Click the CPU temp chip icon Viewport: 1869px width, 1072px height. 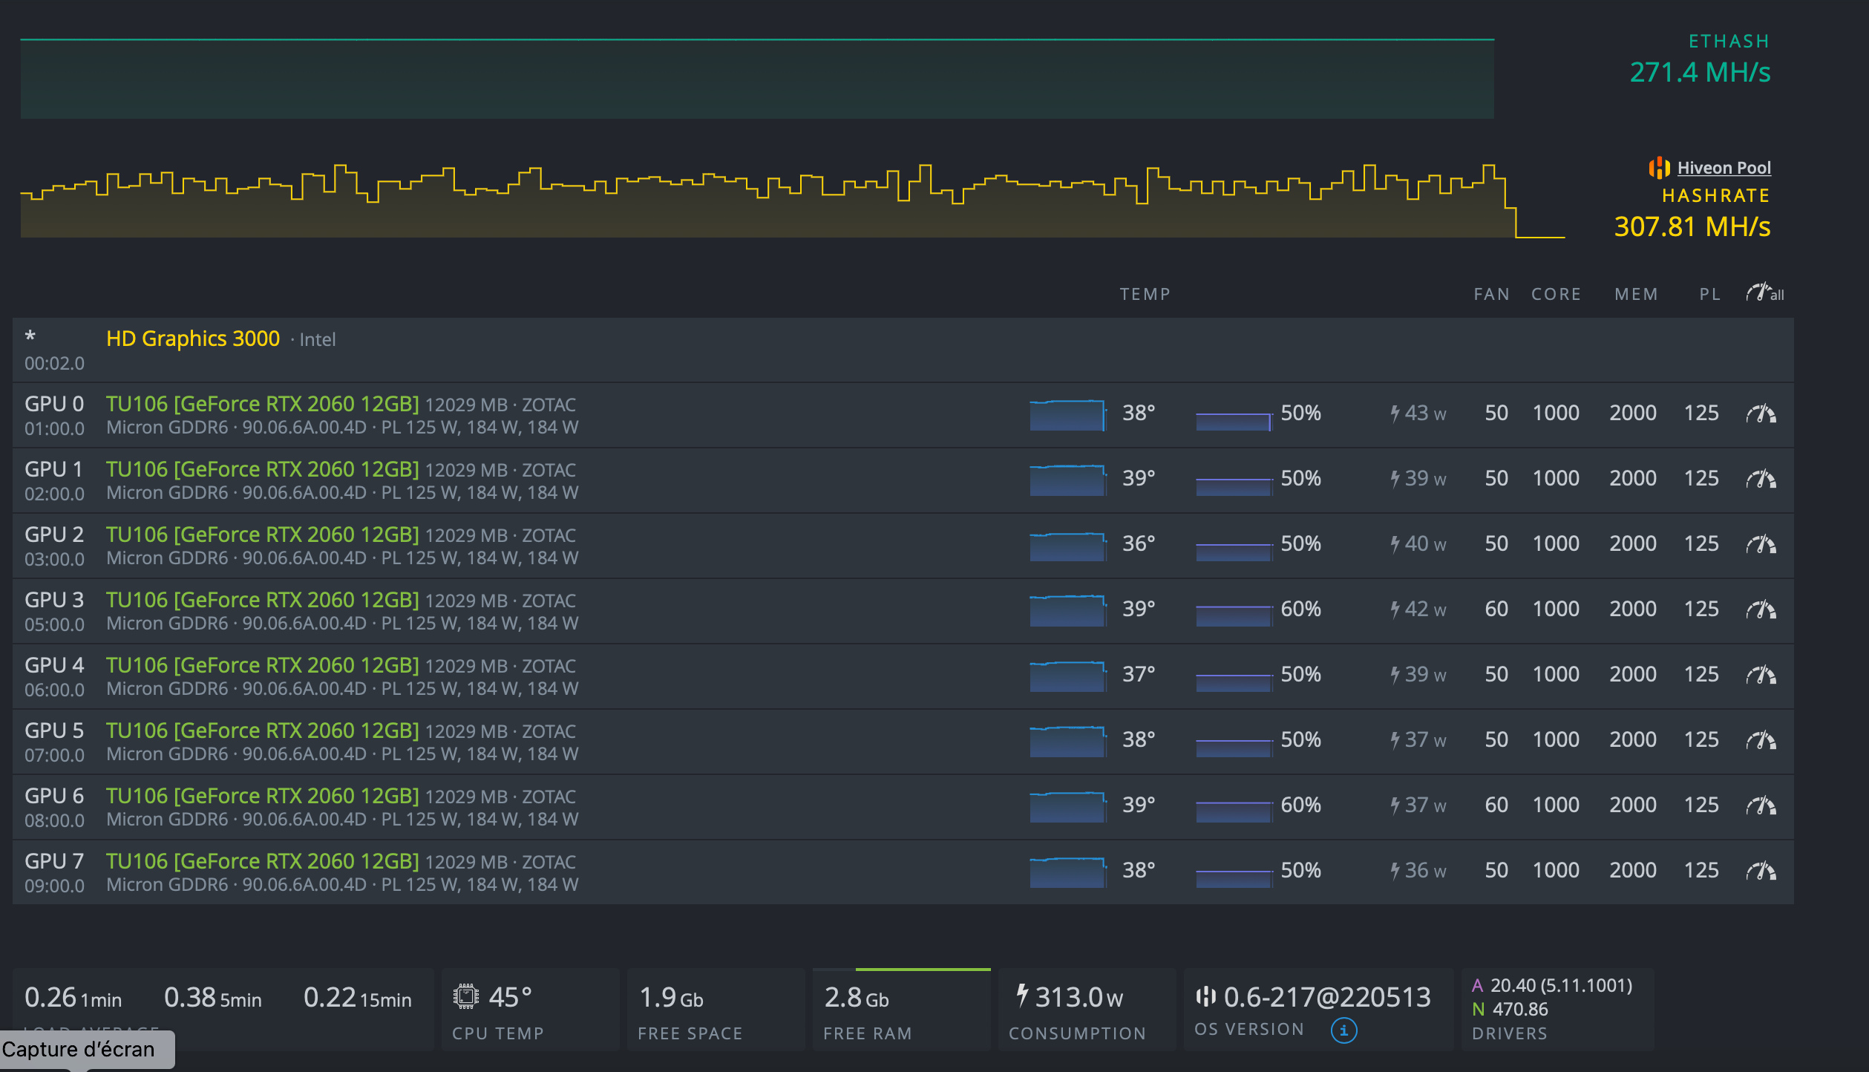coord(466,996)
